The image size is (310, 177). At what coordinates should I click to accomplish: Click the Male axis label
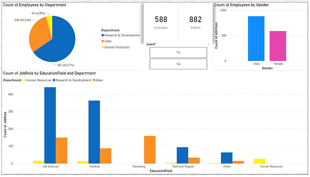click(x=257, y=64)
